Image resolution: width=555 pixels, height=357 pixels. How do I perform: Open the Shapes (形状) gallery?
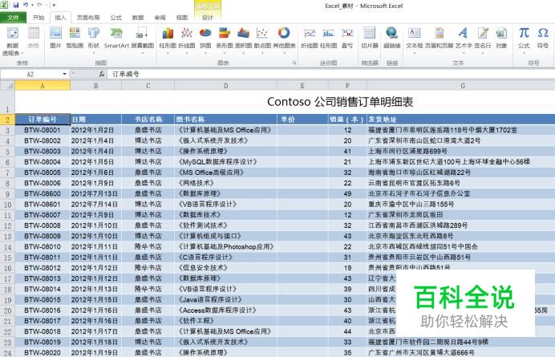[94, 39]
